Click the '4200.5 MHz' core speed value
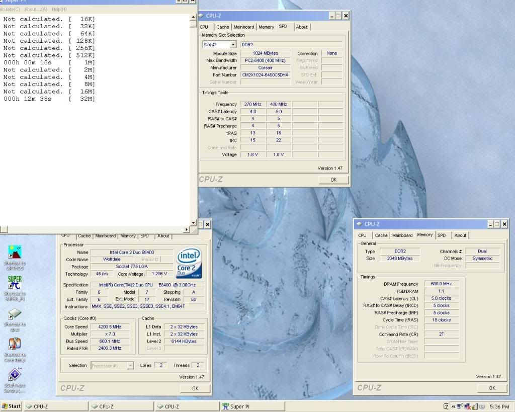 [x=110, y=327]
